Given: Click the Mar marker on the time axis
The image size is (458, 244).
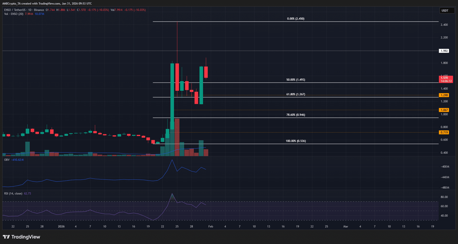Looking at the screenshot, I should pos(346,227).
